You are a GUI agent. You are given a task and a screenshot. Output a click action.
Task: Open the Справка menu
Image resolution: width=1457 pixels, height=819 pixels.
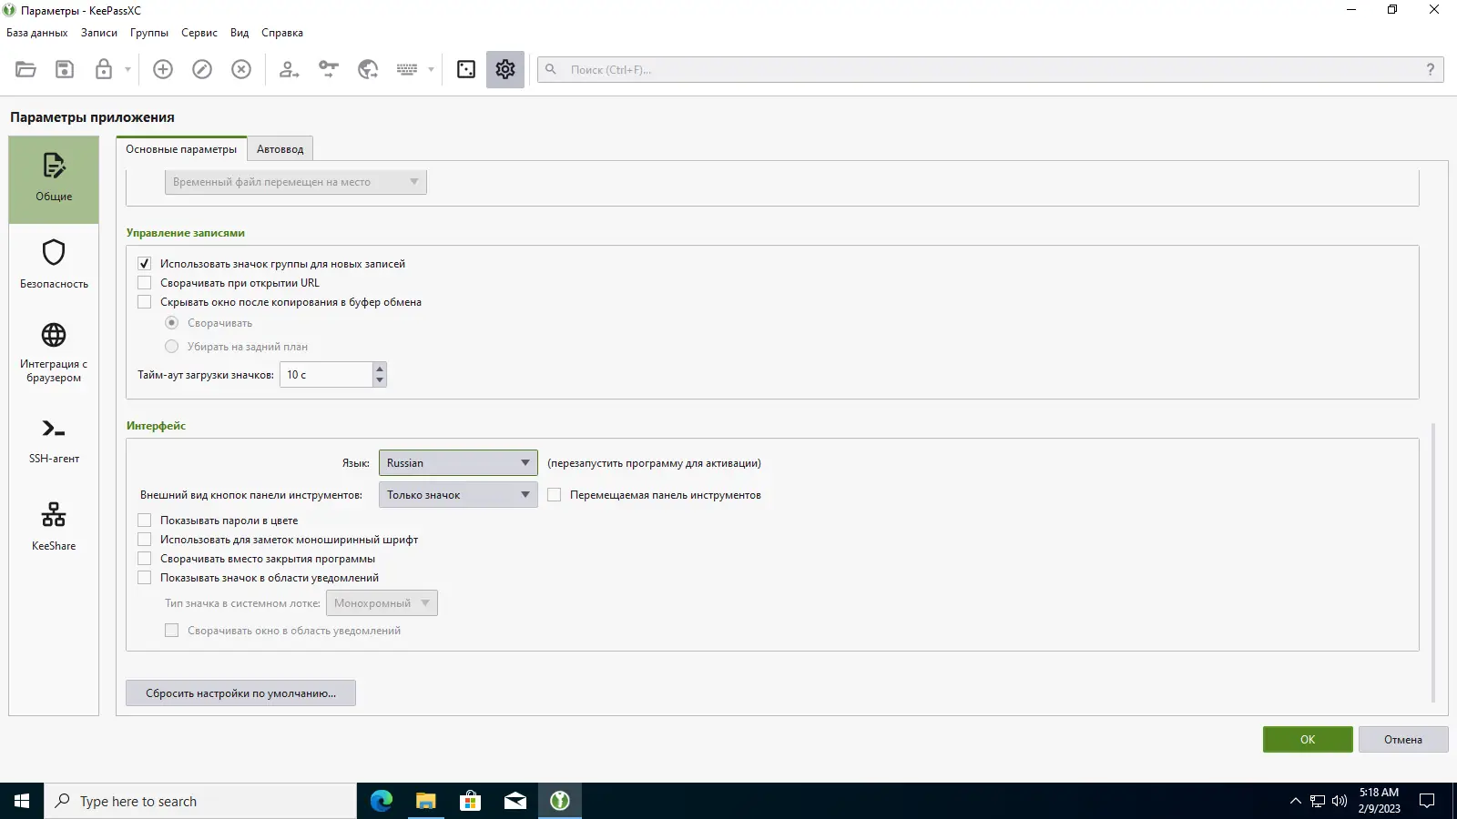282,33
